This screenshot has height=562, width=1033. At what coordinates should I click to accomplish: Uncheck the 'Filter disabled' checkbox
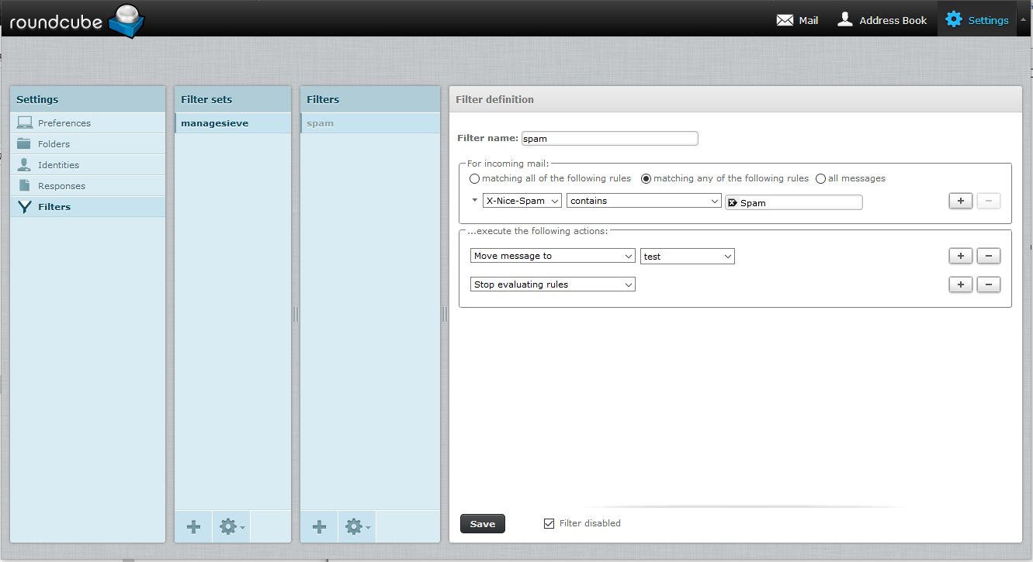click(x=549, y=523)
